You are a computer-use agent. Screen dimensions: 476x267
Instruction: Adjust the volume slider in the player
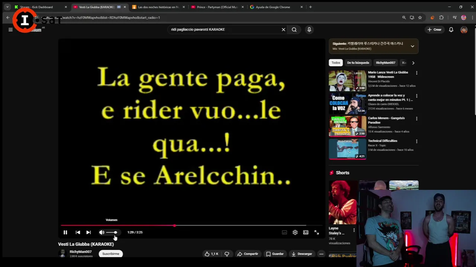click(x=112, y=232)
